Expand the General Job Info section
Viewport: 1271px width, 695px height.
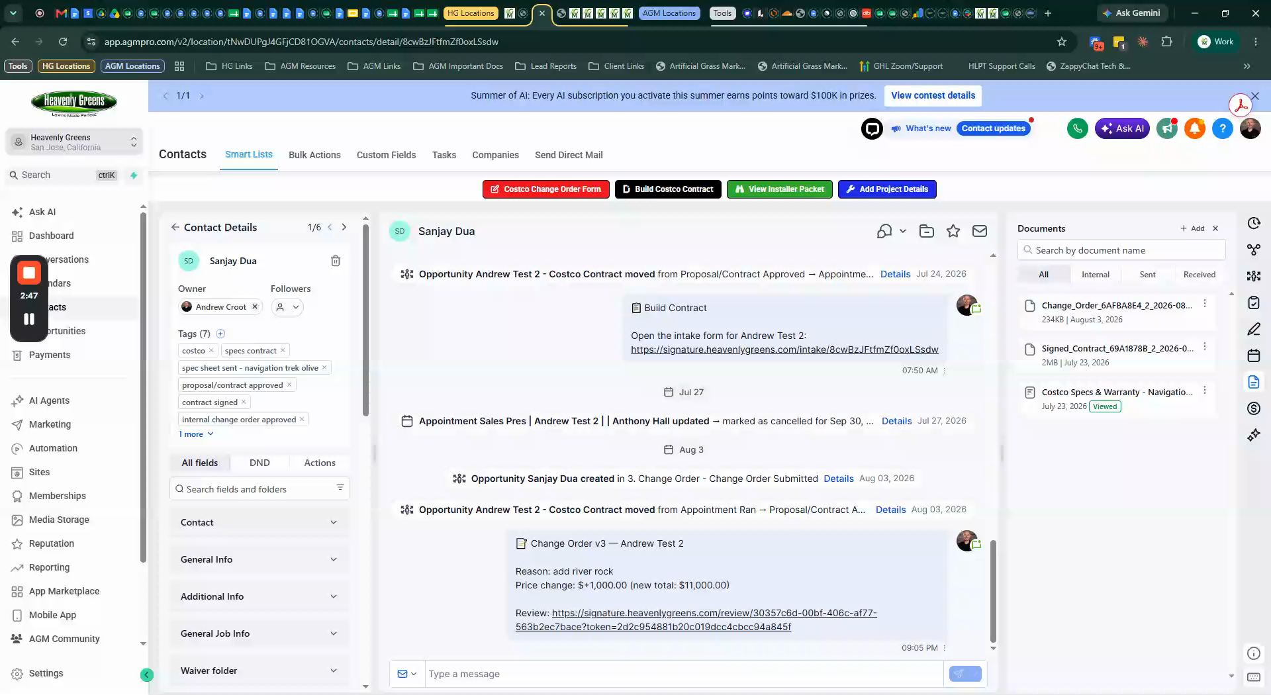tap(259, 633)
